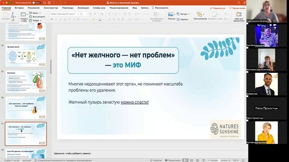This screenshot has width=289, height=162.
Task: Click the Paste (Вставить) icon
Action: click(6, 15)
